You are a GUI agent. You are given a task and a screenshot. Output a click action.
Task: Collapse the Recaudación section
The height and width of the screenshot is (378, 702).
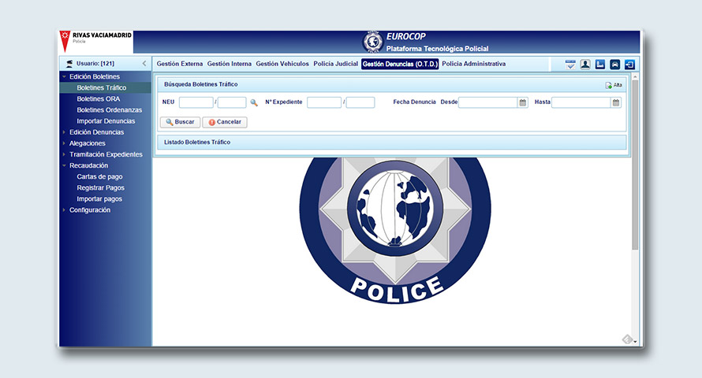[x=64, y=165]
